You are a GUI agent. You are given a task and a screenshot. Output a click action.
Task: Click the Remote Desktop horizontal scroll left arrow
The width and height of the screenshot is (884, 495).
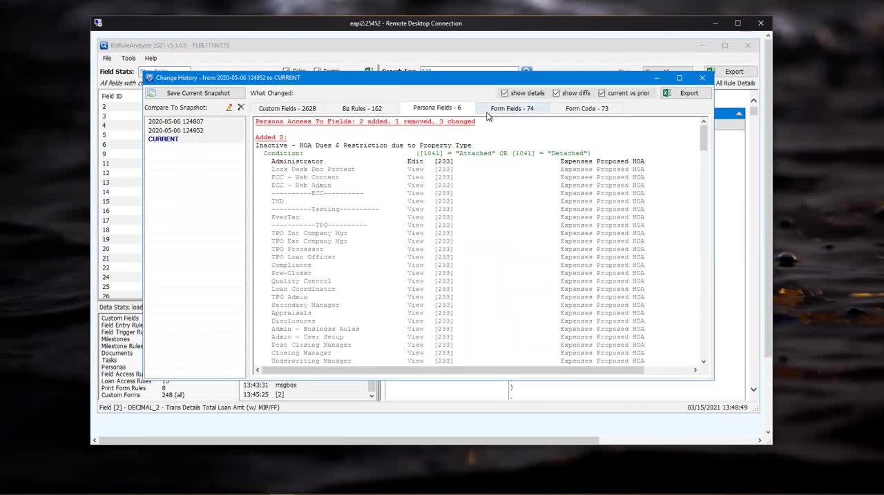click(95, 441)
